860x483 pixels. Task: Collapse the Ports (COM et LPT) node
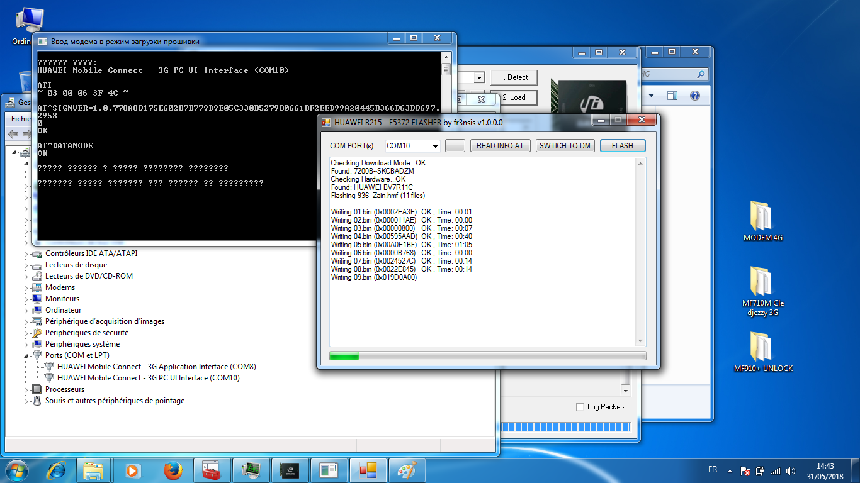[x=26, y=355]
